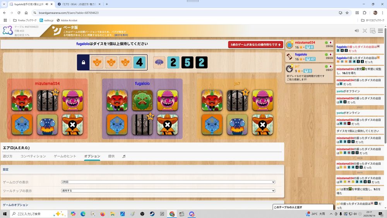Open a new browser tab
Viewport: 387px width, 218px height.
pos(107,4)
